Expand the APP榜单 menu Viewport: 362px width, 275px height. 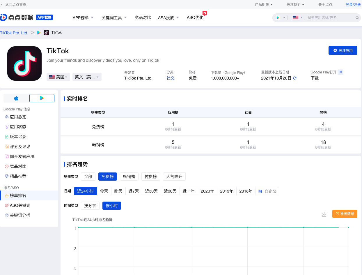click(83, 18)
